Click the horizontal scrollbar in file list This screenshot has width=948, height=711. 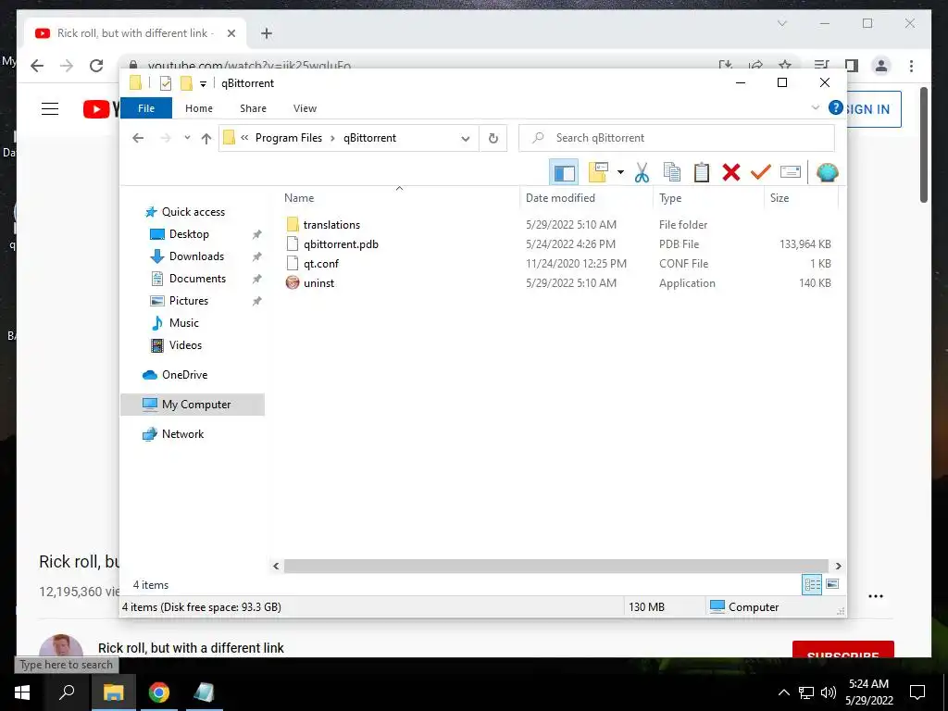tap(555, 566)
